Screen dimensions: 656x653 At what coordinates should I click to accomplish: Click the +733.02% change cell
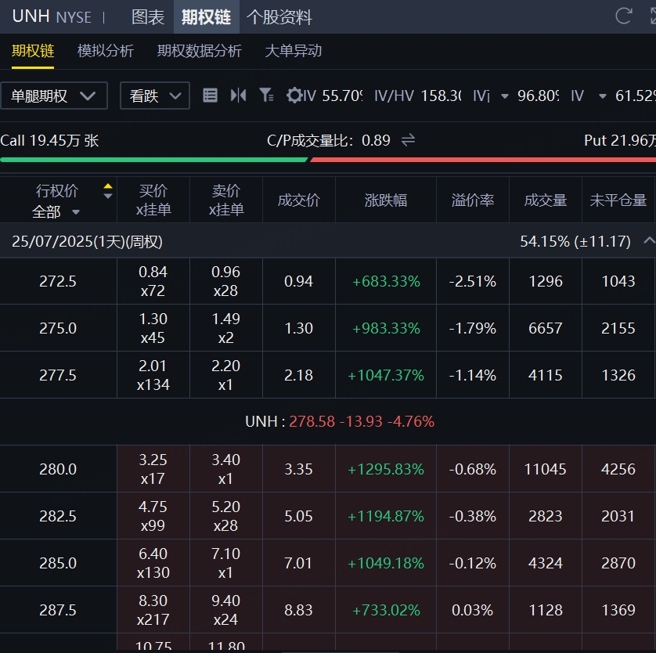tap(386, 610)
